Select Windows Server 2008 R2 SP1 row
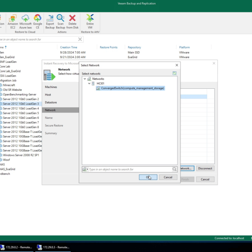Image resolution: width=252 pixels, height=252 pixels. [21, 155]
